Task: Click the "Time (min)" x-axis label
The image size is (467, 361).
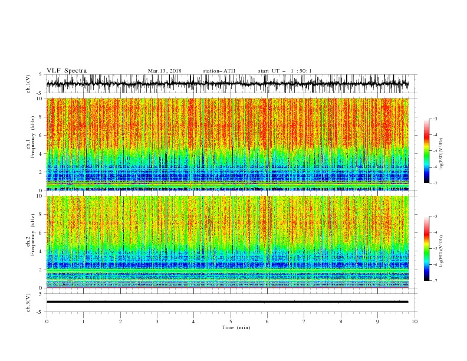Action: tap(236, 327)
